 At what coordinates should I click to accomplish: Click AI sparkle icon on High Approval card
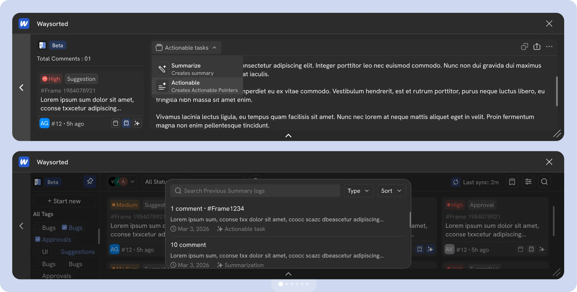(542, 249)
